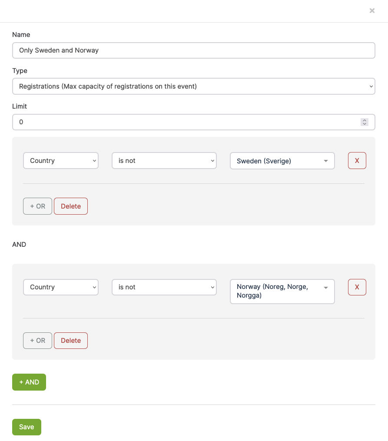This screenshot has height=441, width=388.
Task: Delete the Sweden rule group
Action: (x=71, y=206)
